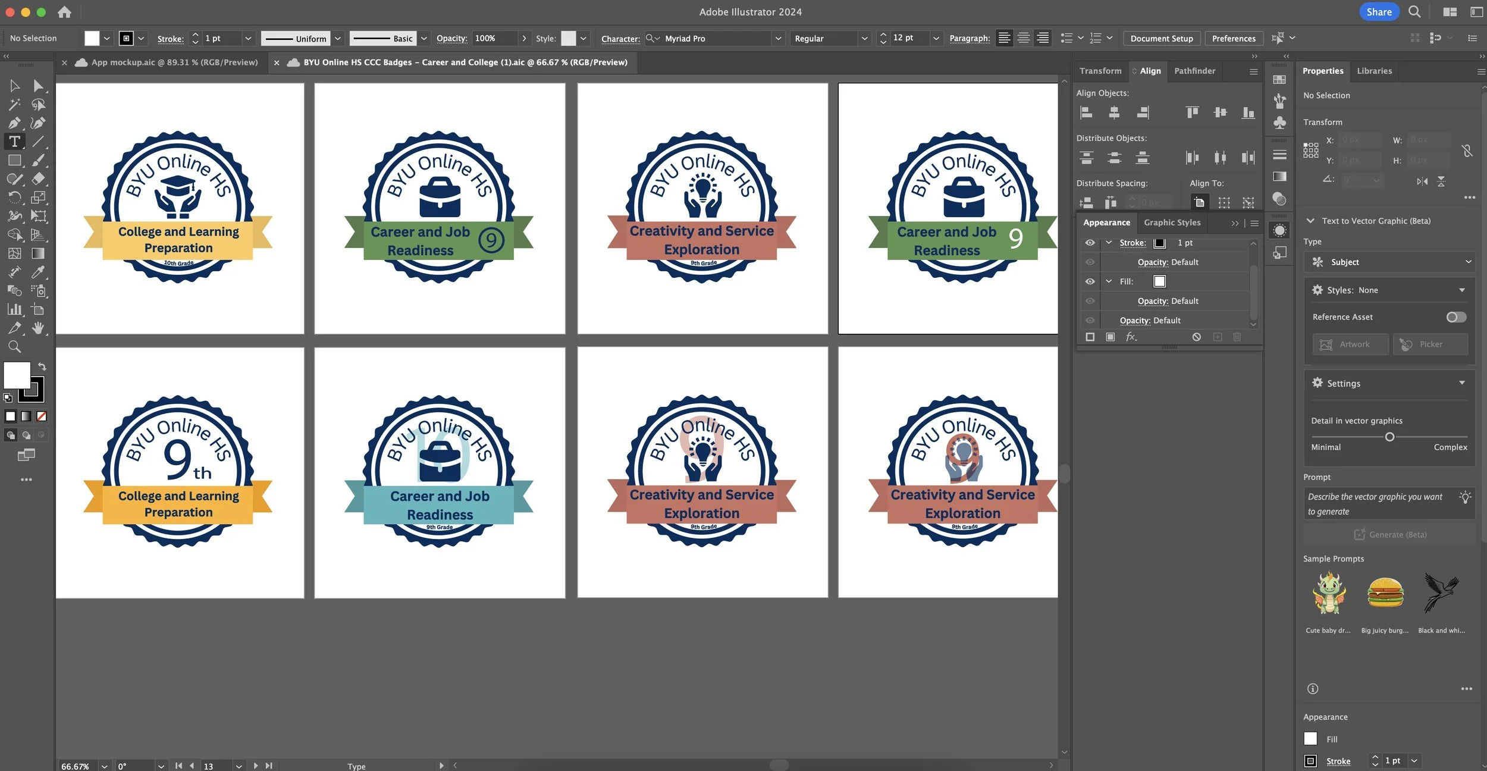Switch to the Libraries tab
Screen dimensions: 1487x771
click(1374, 71)
